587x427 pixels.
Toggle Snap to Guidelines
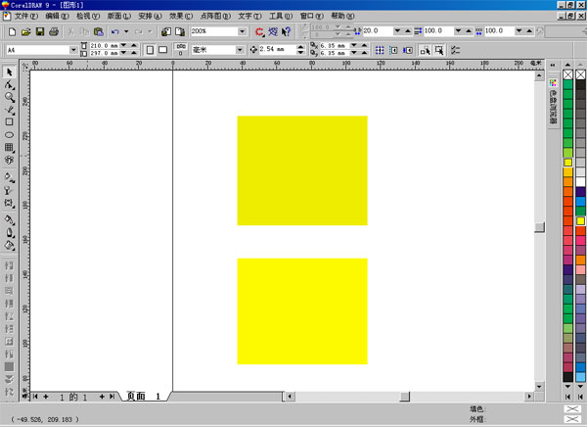pyautogui.click(x=394, y=50)
